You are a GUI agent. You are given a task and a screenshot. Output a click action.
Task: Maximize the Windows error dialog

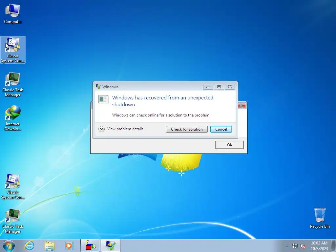pyautogui.click(x=219, y=87)
